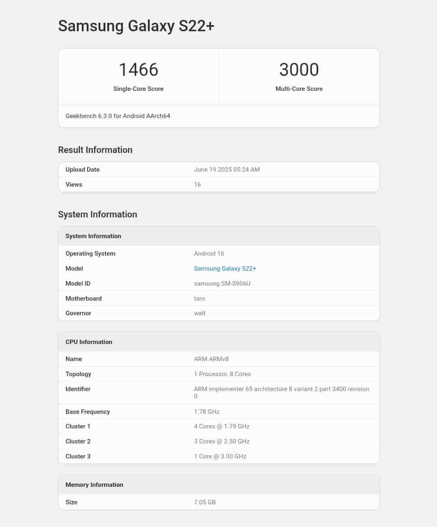Click the 7.05 GB memory size value
This screenshot has width=437, height=527.
click(205, 502)
